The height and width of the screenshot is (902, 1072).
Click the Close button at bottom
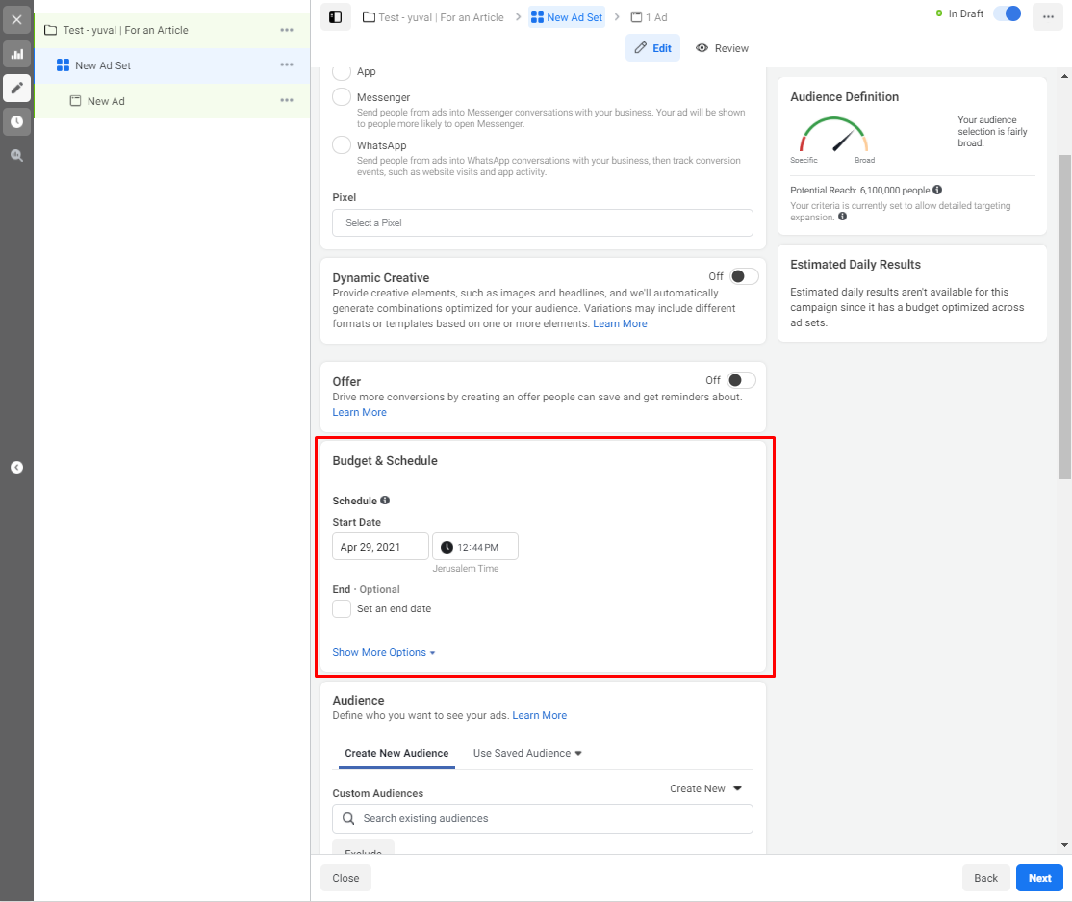coord(345,878)
